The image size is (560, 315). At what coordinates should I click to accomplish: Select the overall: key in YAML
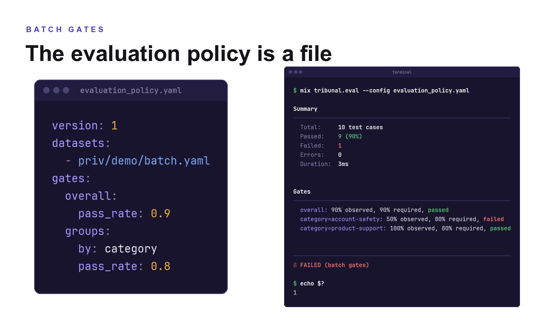pos(91,196)
